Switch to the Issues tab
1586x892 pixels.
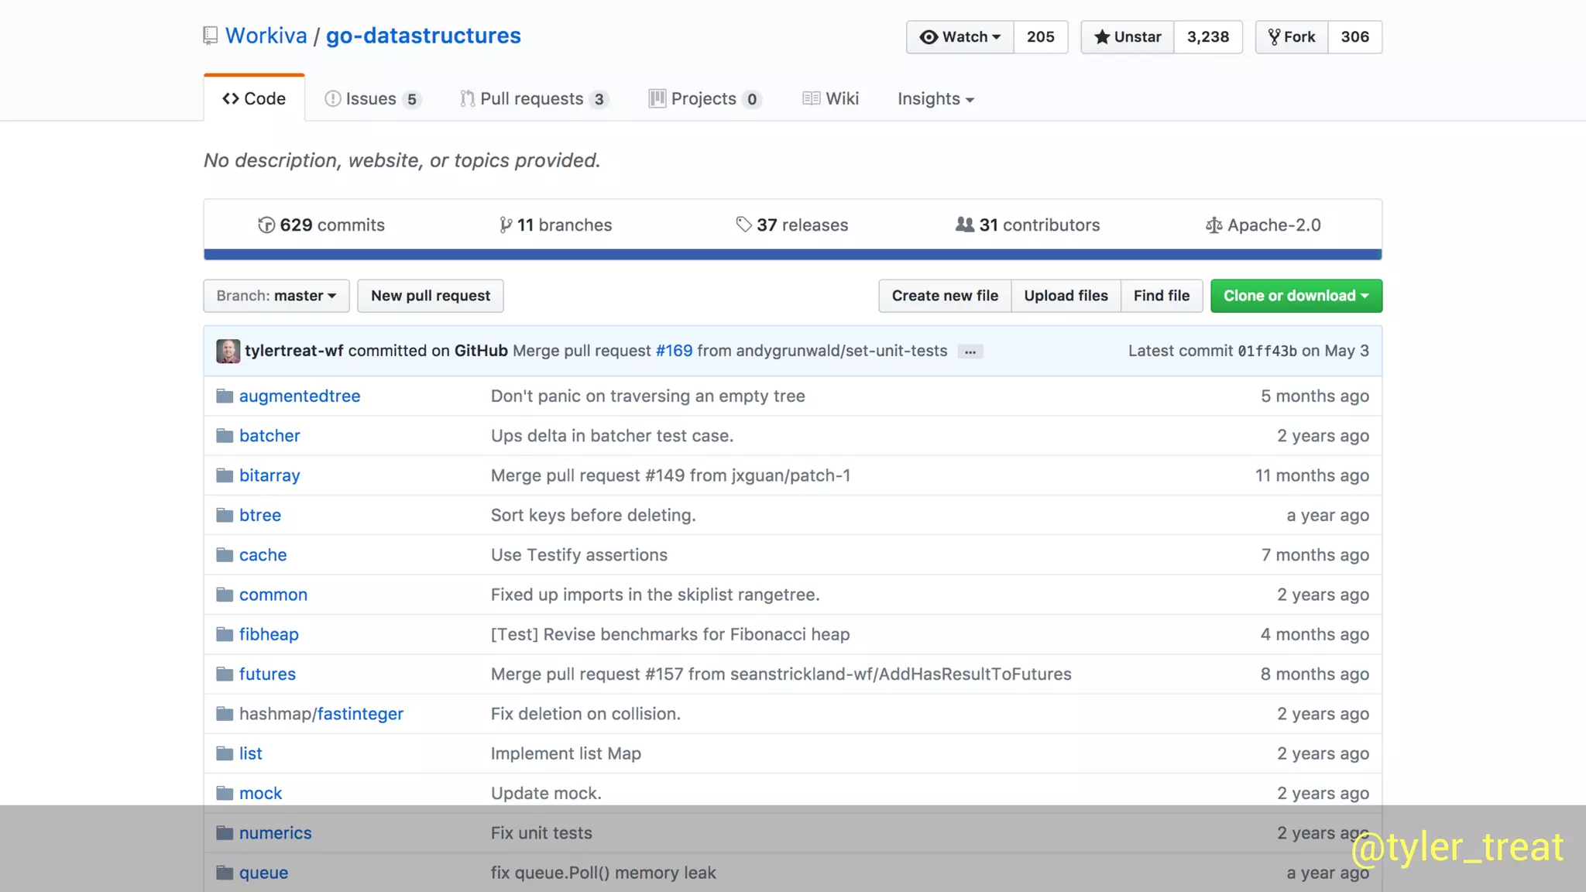[x=371, y=99]
